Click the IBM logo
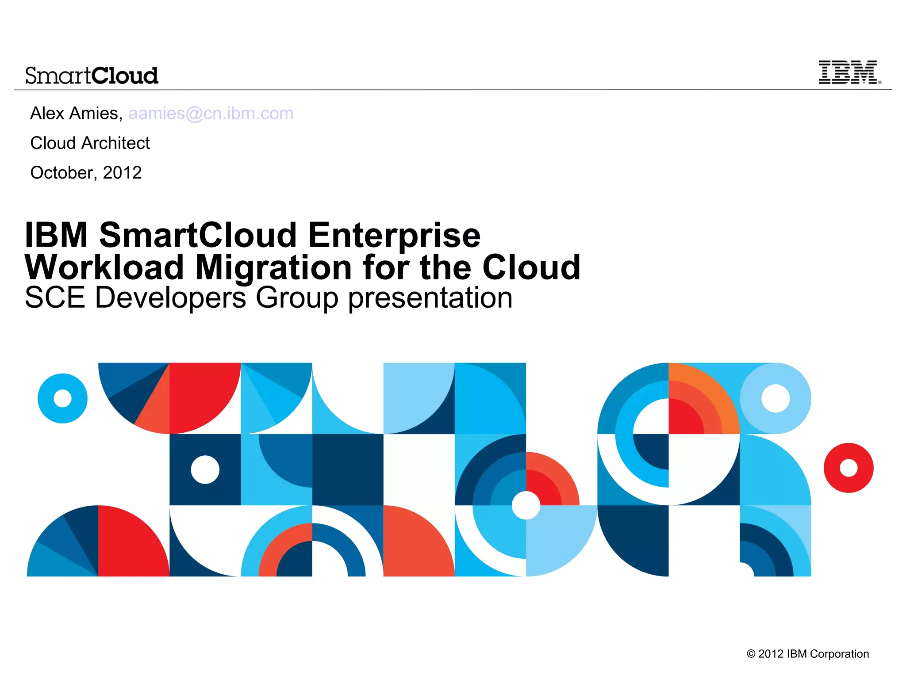The height and width of the screenshot is (679, 906). point(848,72)
